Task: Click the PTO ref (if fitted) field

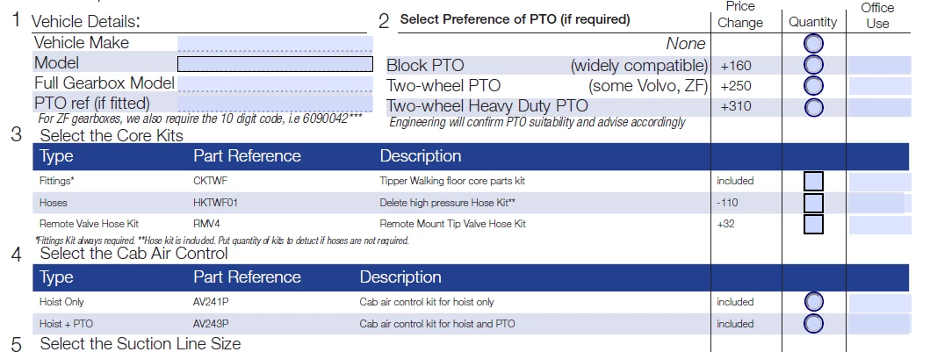Action: (x=275, y=103)
